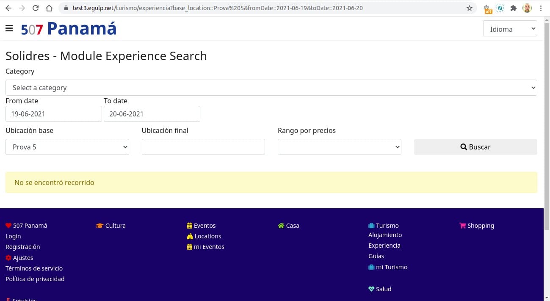Open the browser extensions puzzle icon
This screenshot has width=550, height=301.
point(514,8)
